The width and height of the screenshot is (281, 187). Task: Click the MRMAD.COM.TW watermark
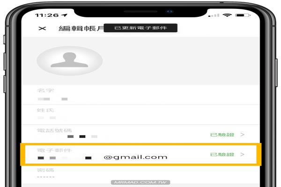[140, 182]
